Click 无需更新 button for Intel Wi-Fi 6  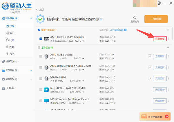(x=160, y=90)
